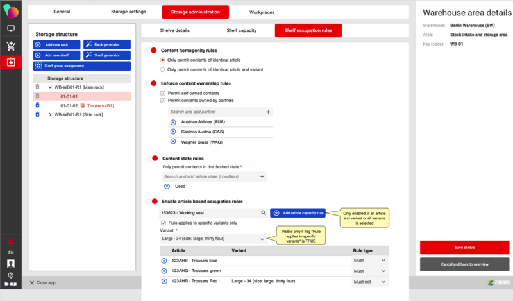Click the Save shelve button
Viewport: 513px width, 301px height.
click(464, 247)
